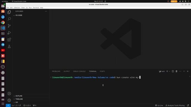Open the clock and calendar in top bar
191x107 pixels.
[x=98, y=1]
